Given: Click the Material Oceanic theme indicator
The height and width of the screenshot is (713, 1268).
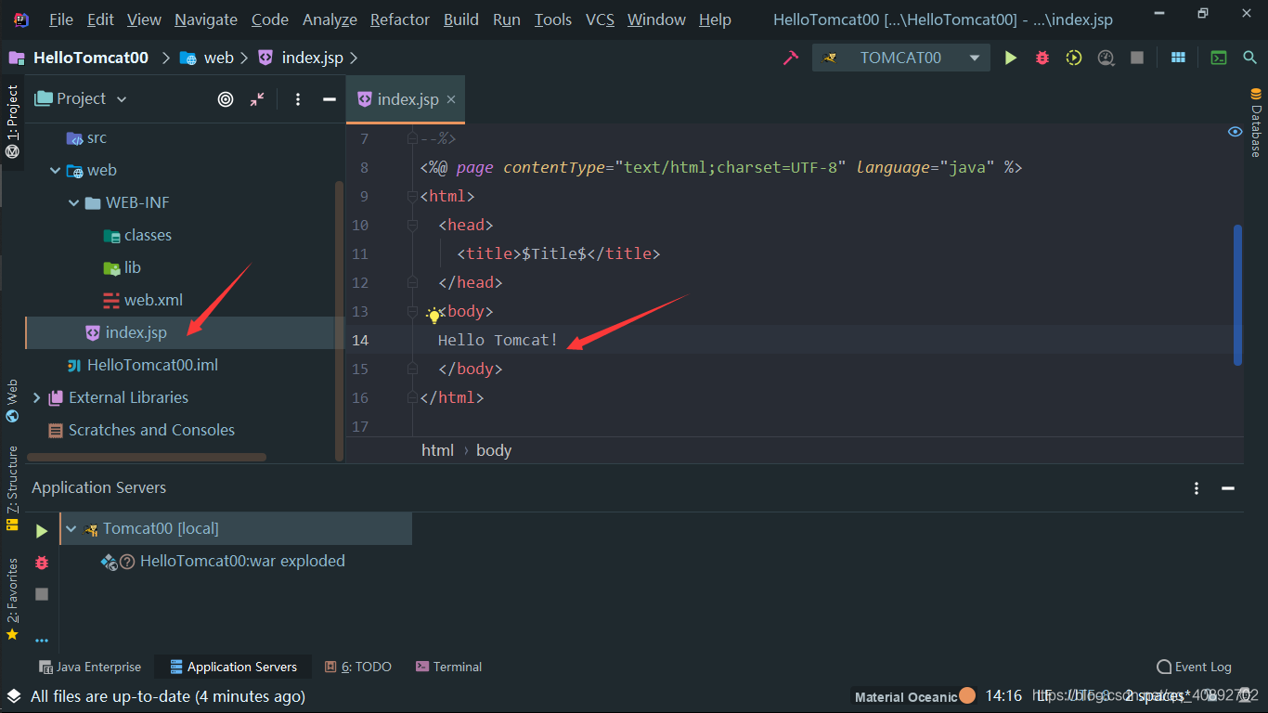Looking at the screenshot, I should pyautogui.click(x=914, y=696).
